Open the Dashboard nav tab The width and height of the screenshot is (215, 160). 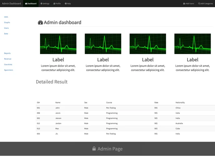31,3
